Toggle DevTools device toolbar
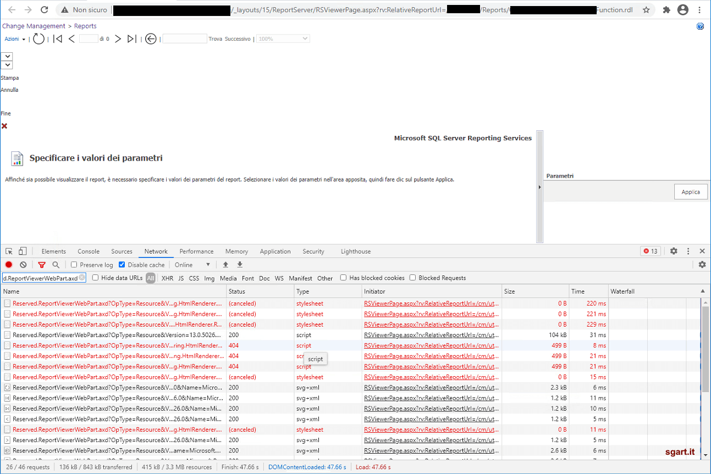This screenshot has height=474, width=711. click(x=23, y=251)
